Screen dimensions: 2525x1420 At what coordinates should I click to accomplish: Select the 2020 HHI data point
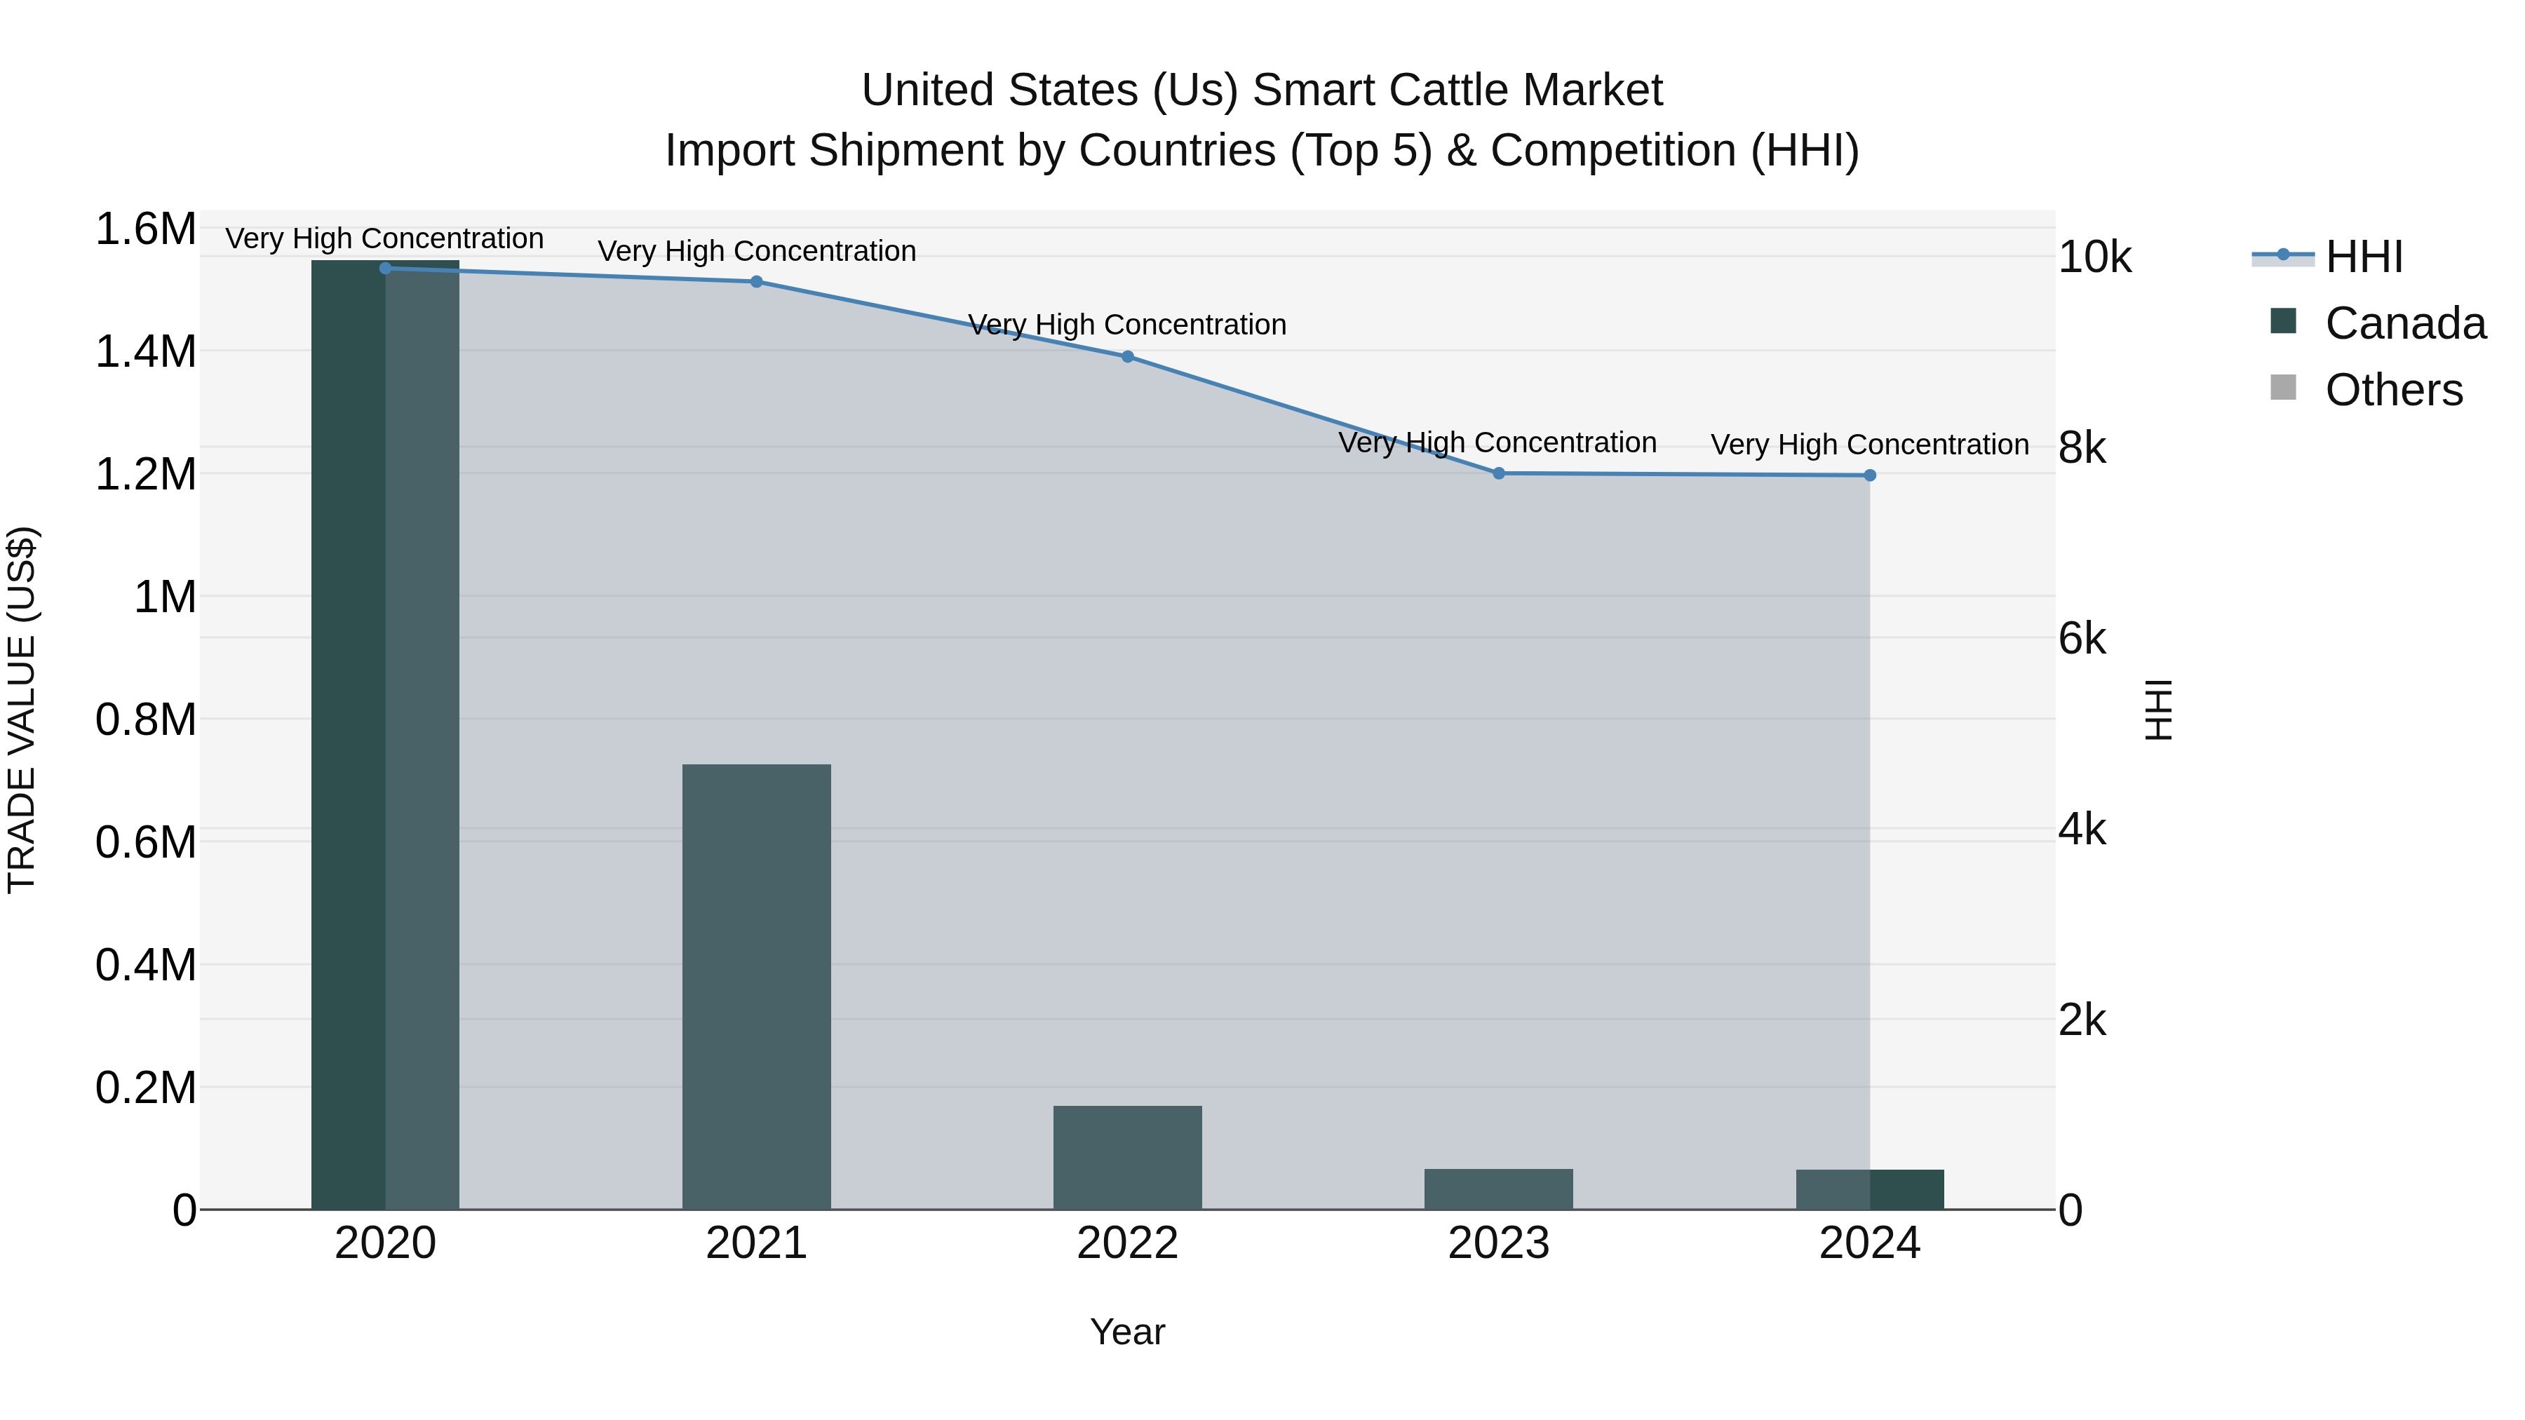(x=385, y=269)
